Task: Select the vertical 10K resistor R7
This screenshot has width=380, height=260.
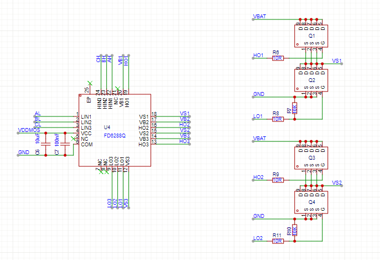Action: (294, 108)
